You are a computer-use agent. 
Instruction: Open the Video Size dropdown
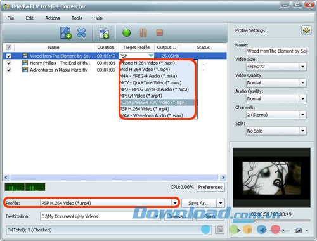(x=302, y=67)
